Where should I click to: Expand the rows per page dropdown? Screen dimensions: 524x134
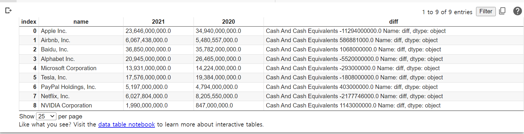[46, 116]
